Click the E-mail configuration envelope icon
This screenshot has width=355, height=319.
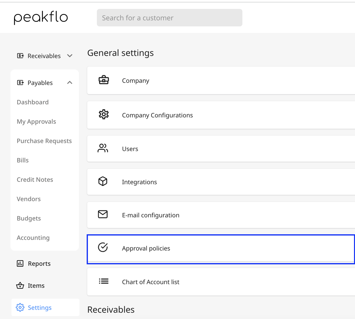103,214
